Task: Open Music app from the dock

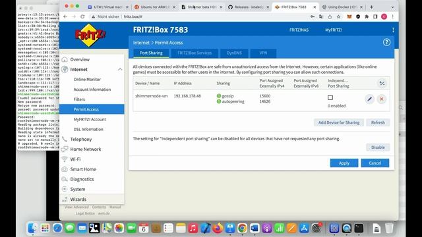Action: (193, 228)
